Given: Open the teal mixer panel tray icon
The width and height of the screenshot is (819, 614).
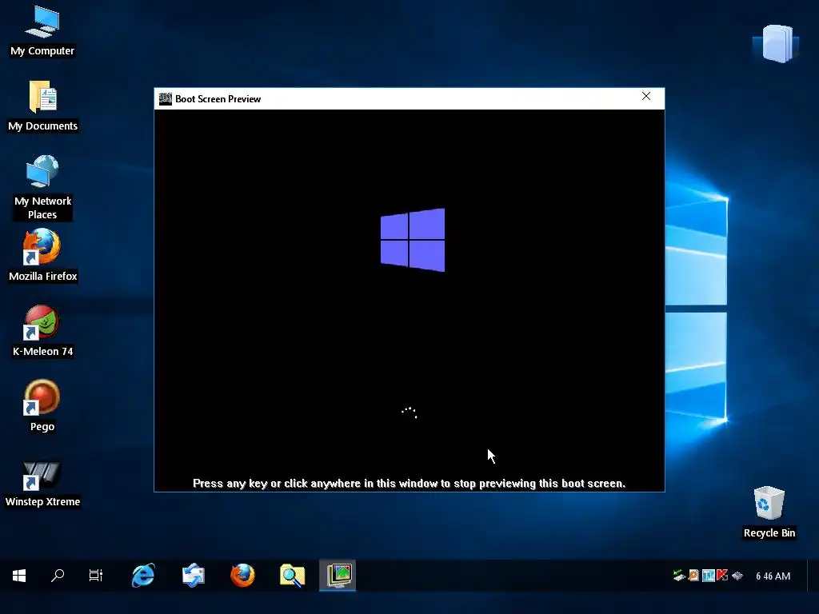Looking at the screenshot, I should tap(709, 576).
